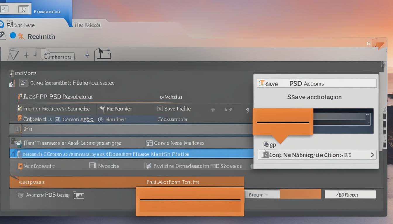Click the upload arrow icon in toolbar
The image size is (393, 224).
click(103, 54)
